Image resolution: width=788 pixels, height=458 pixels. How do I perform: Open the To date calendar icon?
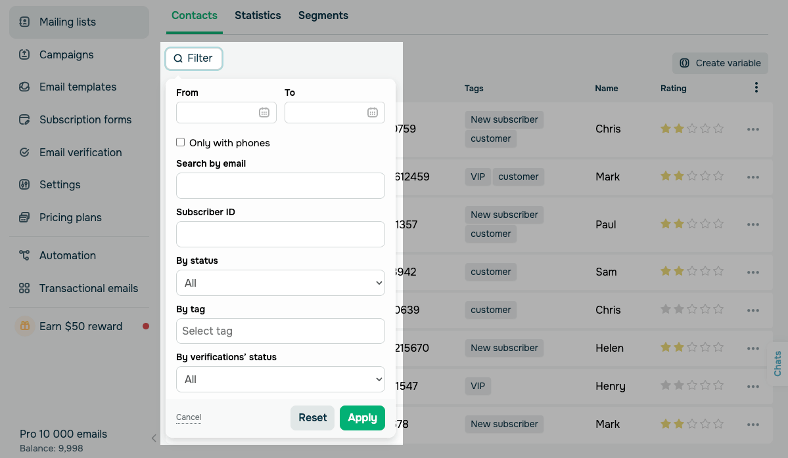372,112
